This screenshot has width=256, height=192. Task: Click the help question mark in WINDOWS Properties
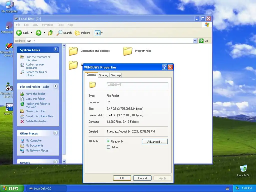(164, 67)
